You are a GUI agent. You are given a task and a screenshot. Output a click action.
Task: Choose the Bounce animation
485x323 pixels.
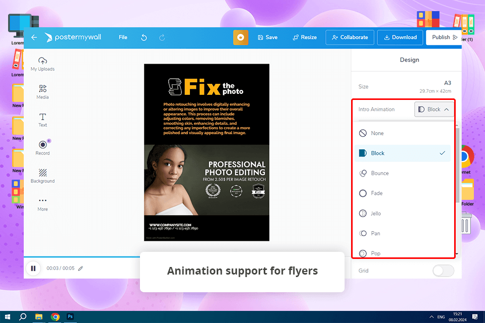point(402,174)
